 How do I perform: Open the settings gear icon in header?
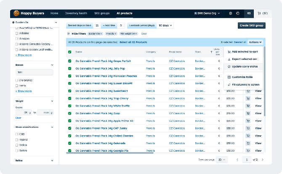click(230, 13)
